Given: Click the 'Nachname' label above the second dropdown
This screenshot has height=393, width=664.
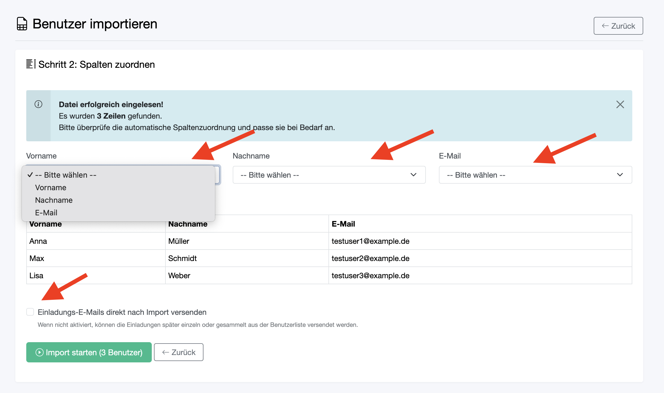Looking at the screenshot, I should coord(251,156).
